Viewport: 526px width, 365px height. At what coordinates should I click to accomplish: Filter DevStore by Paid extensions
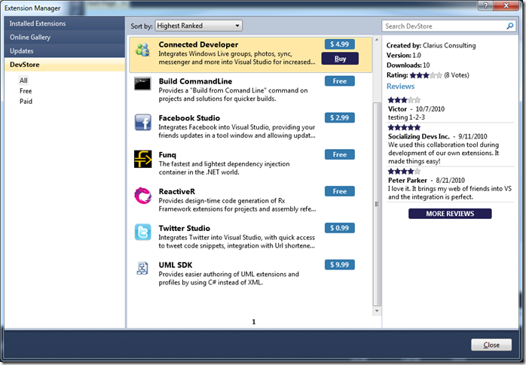click(x=26, y=101)
